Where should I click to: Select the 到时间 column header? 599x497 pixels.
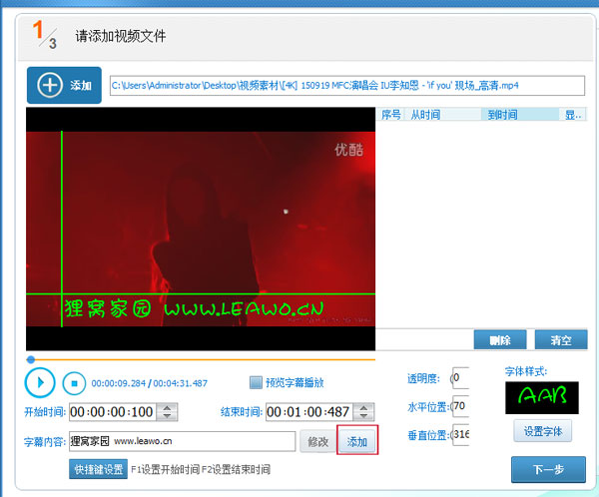click(x=502, y=115)
